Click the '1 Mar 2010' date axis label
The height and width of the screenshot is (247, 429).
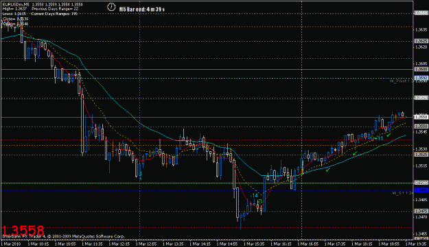[11, 244]
